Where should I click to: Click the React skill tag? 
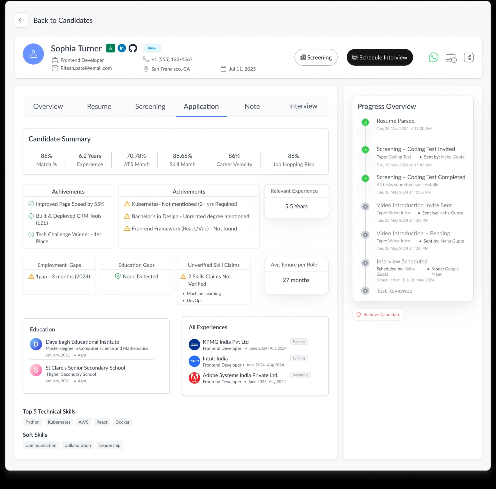pos(102,422)
